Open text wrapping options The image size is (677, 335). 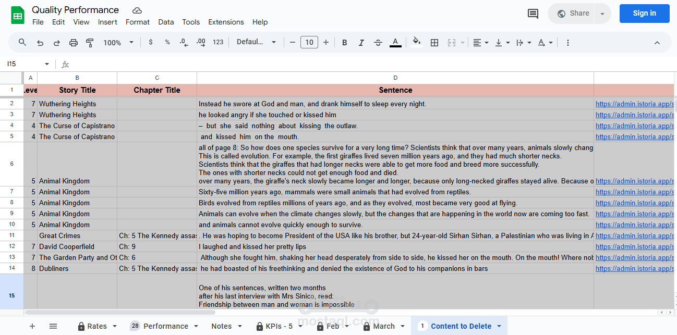(524, 43)
